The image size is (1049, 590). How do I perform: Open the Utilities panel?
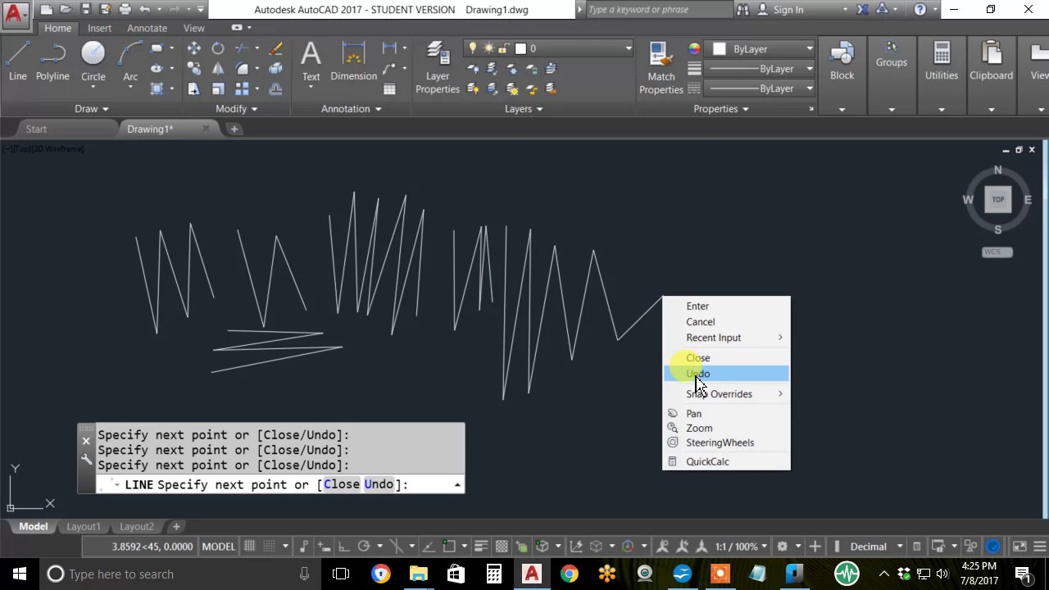click(941, 75)
